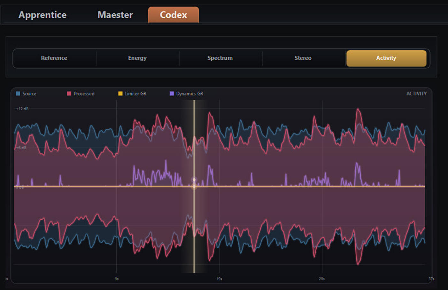Click the 19s time axis marker
448x290 pixels.
coord(219,279)
